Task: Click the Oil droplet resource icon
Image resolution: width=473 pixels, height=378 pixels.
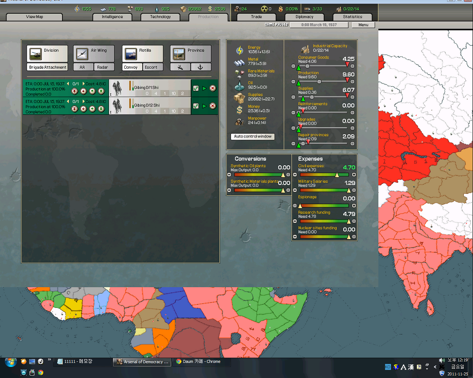Action: click(240, 85)
